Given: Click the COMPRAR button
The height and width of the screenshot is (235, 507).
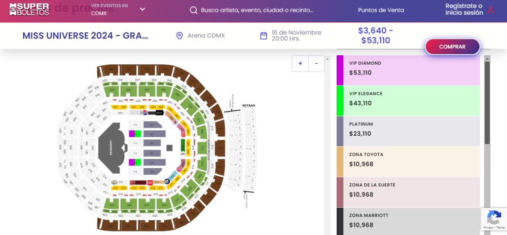Looking at the screenshot, I should tap(452, 47).
